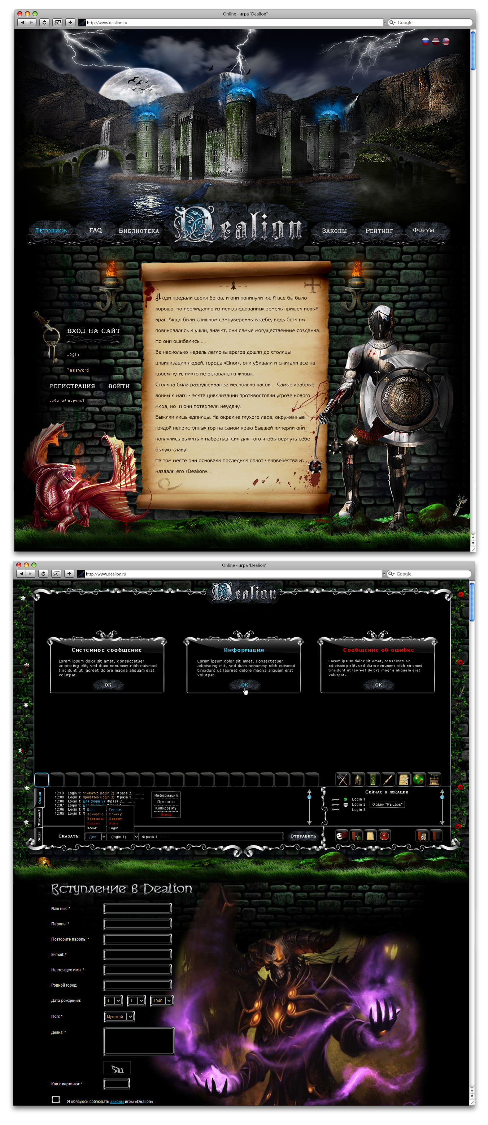Click OK in Системное сообщение dialog
Image resolution: width=488 pixels, height=1125 pixels.
click(x=108, y=685)
